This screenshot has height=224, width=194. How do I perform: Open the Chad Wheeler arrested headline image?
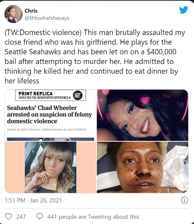pos(50,115)
